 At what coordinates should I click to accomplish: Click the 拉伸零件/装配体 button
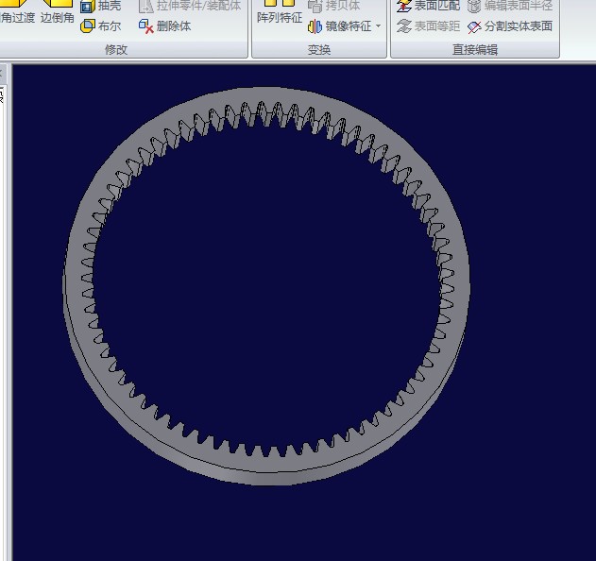(146, 6)
